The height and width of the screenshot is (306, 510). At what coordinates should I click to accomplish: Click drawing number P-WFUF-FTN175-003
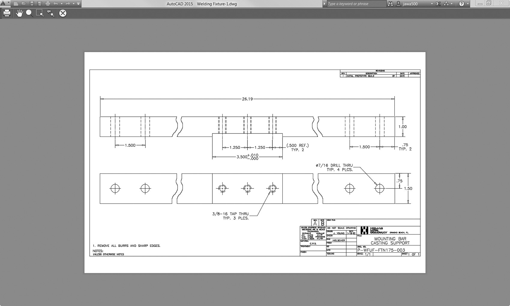coord(381,250)
